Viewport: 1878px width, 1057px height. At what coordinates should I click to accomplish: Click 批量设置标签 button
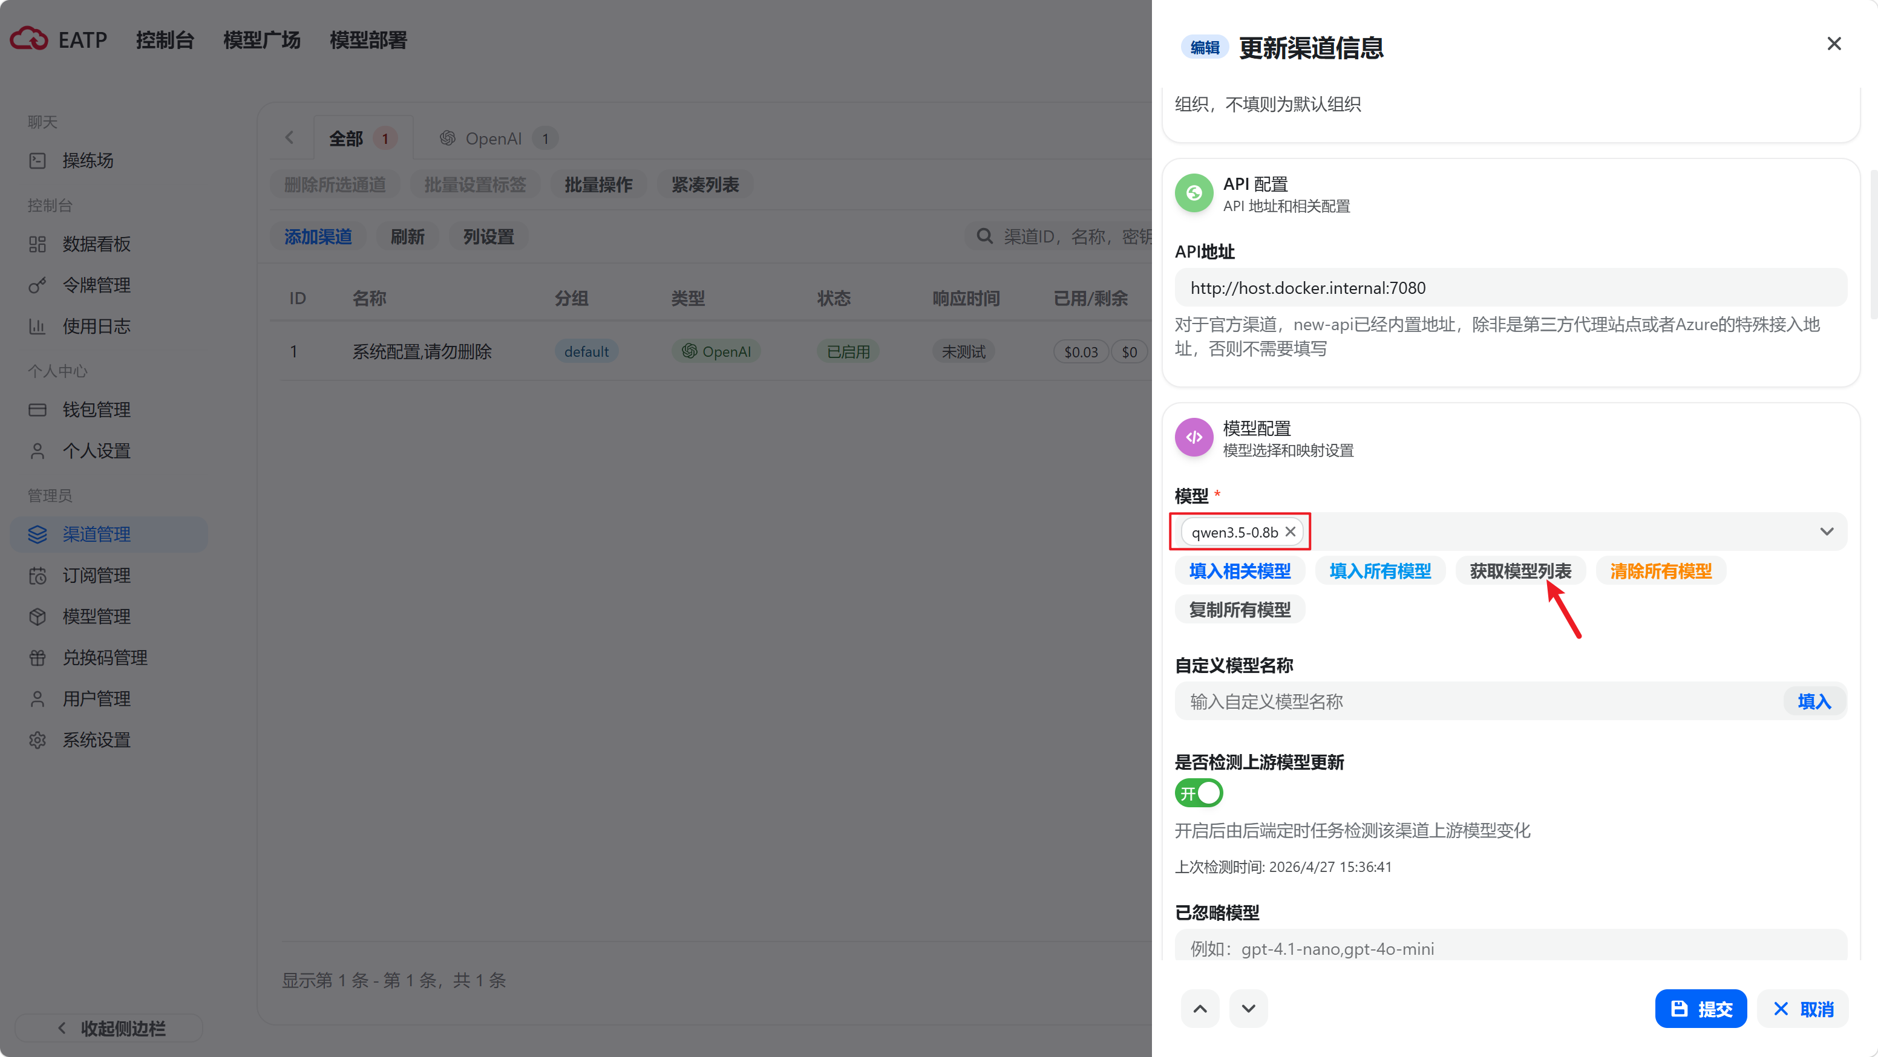coord(474,185)
